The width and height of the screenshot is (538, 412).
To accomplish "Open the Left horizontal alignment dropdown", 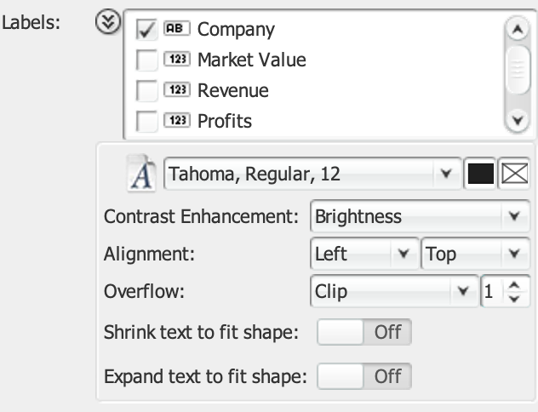I will [x=363, y=254].
